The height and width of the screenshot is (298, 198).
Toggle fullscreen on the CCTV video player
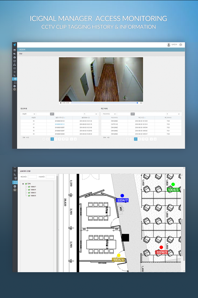click(x=141, y=103)
